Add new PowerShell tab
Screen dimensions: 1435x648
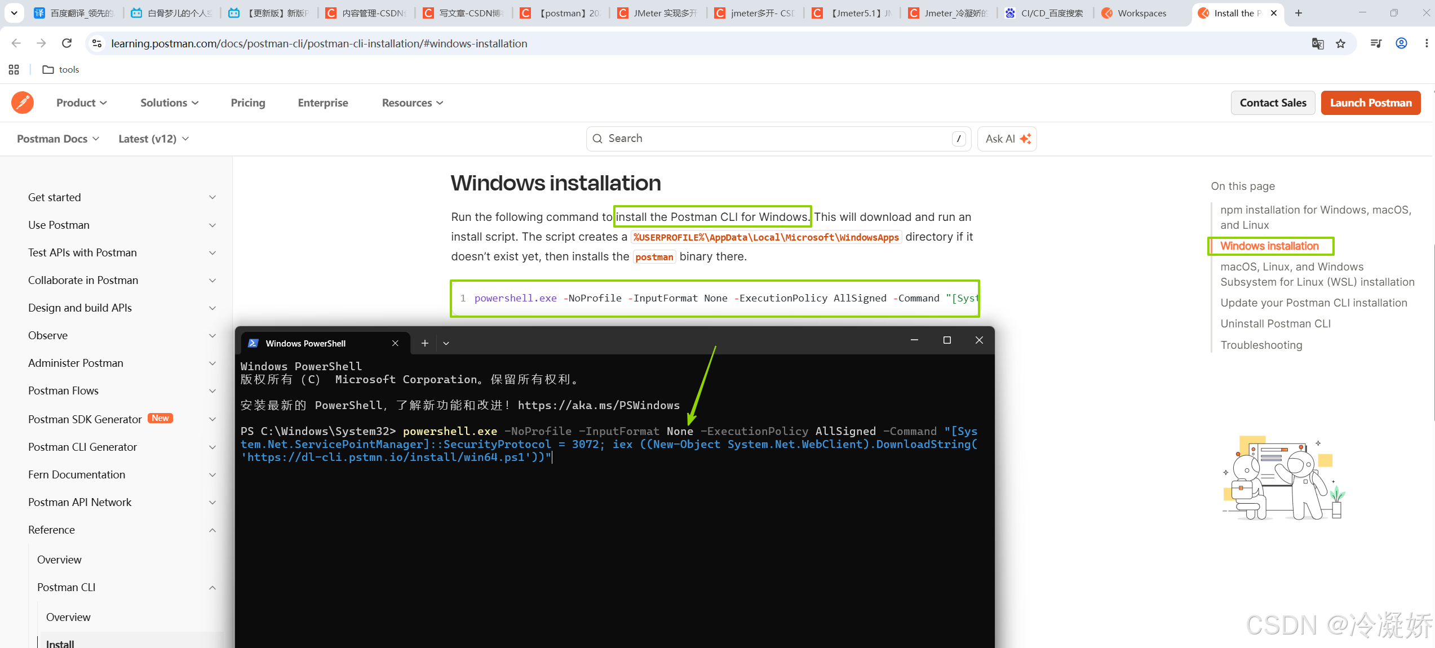(x=425, y=343)
